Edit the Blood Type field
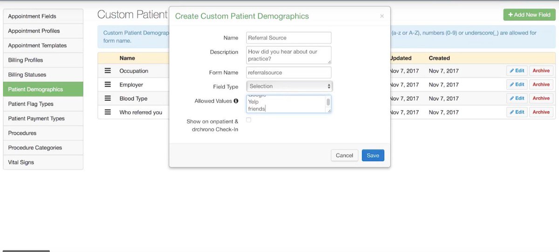This screenshot has height=252, width=559. pos(517,98)
